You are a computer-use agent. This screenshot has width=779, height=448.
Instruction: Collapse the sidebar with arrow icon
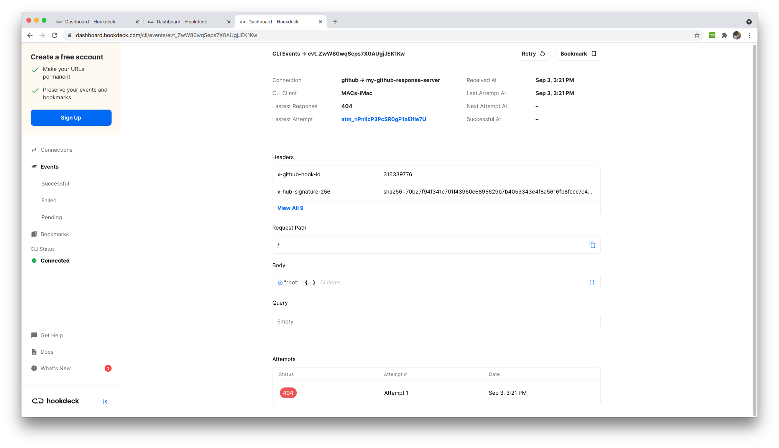(x=105, y=402)
